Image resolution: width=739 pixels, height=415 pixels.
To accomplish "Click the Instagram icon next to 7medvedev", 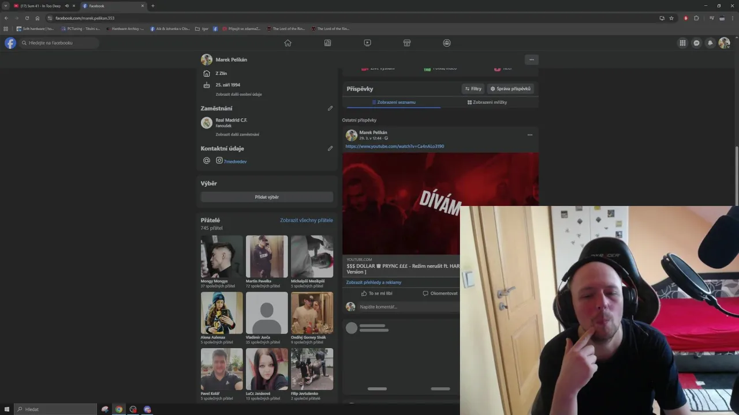I will tap(219, 161).
